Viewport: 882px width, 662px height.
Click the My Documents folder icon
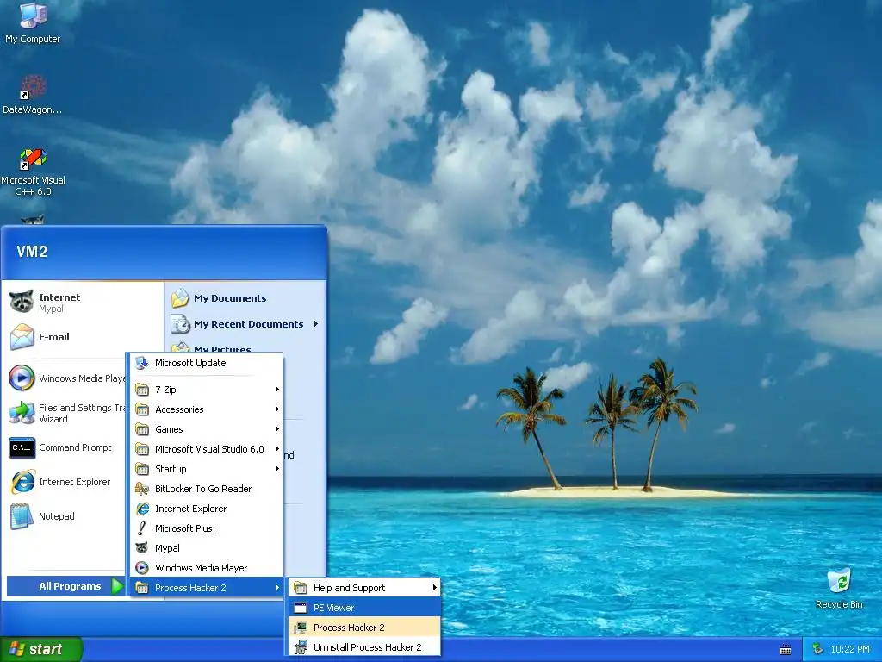[x=180, y=297]
